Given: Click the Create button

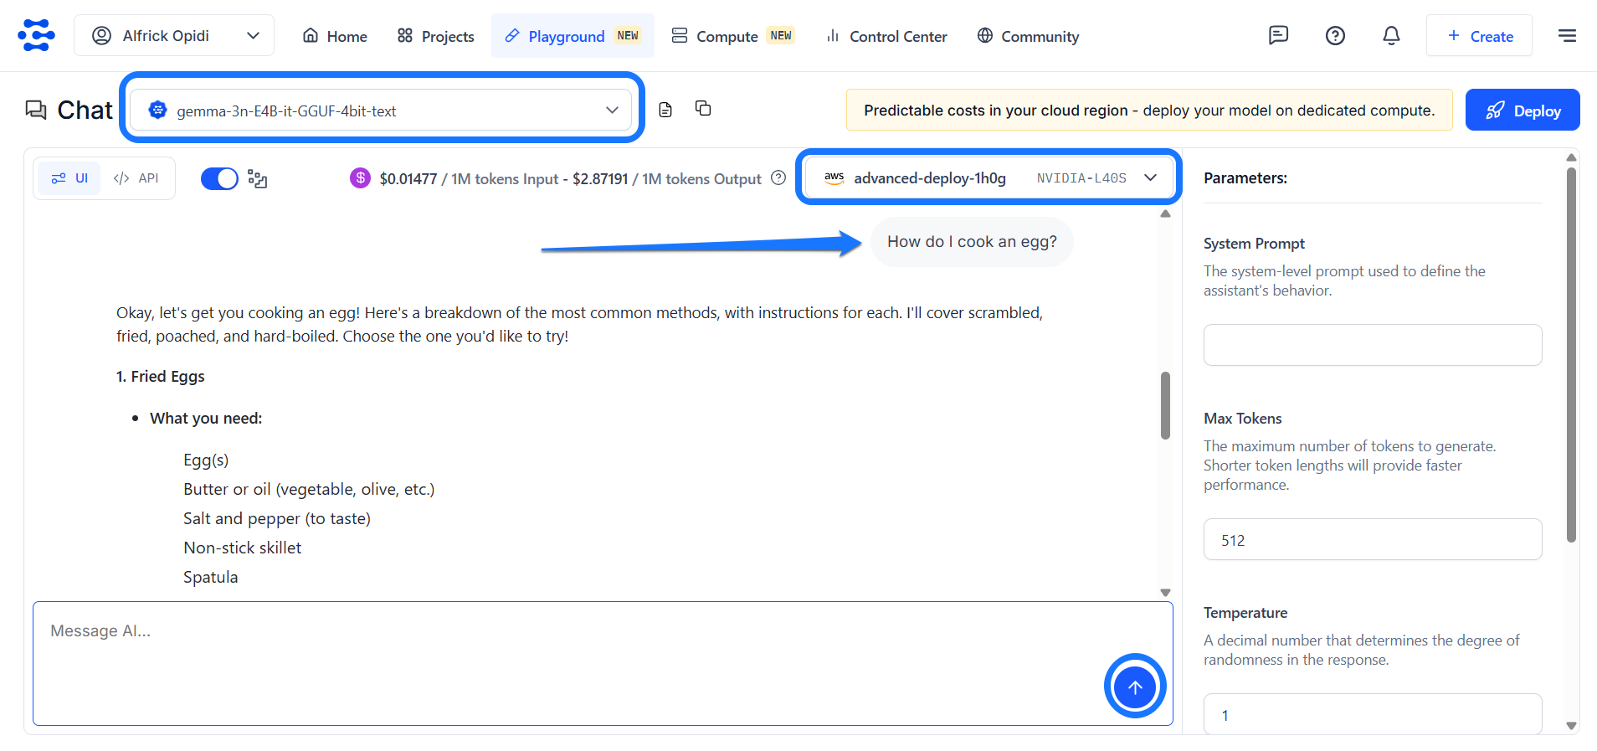Looking at the screenshot, I should tap(1479, 35).
